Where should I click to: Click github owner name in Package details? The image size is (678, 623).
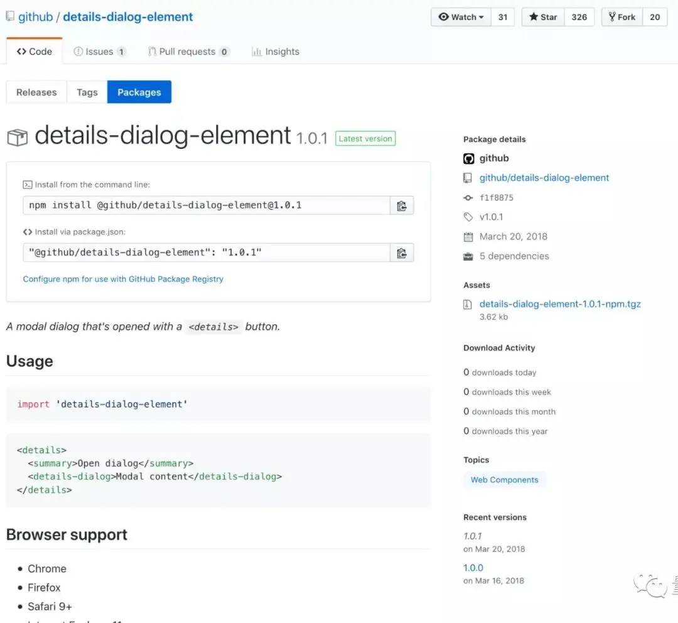click(x=494, y=158)
